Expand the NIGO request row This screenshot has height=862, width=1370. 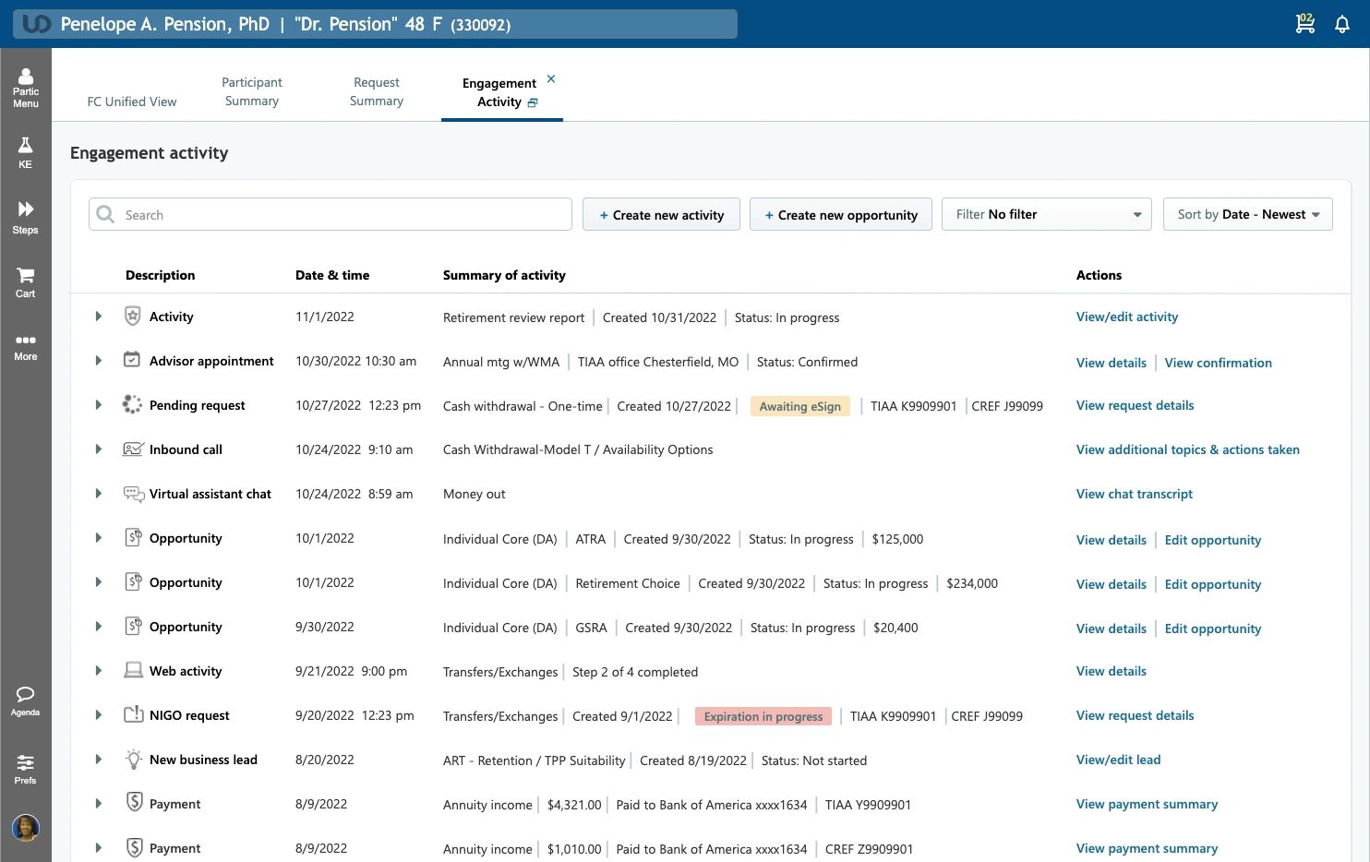(98, 715)
